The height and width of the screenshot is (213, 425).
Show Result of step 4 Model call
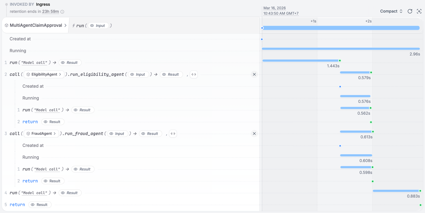click(x=70, y=193)
